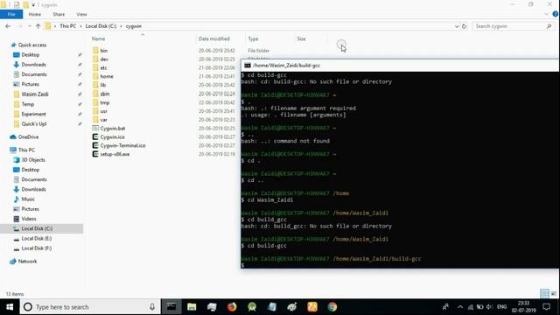Screen dimensions: 560x315
Task: Click the terminal prompt at the bottom line
Action: 243,265
